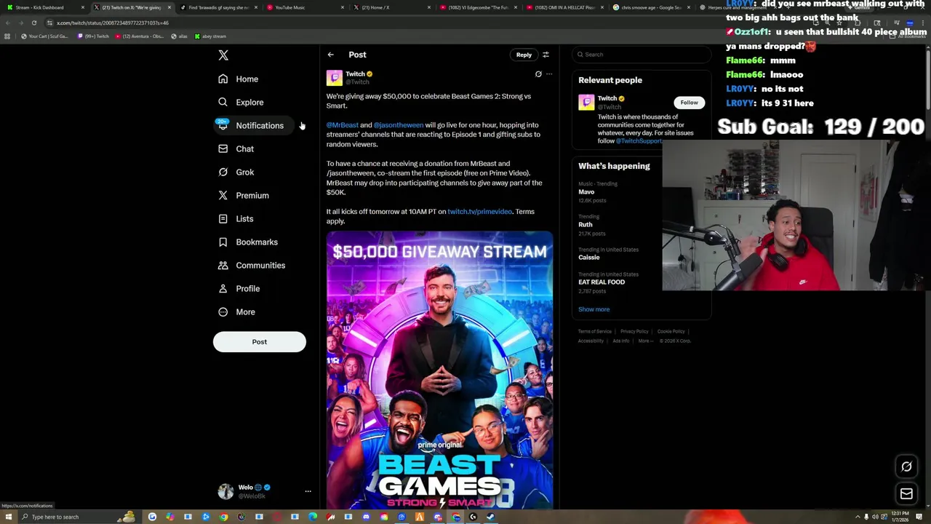The height and width of the screenshot is (524, 931).
Task: Click the @MrBeast mention link
Action: pos(342,125)
